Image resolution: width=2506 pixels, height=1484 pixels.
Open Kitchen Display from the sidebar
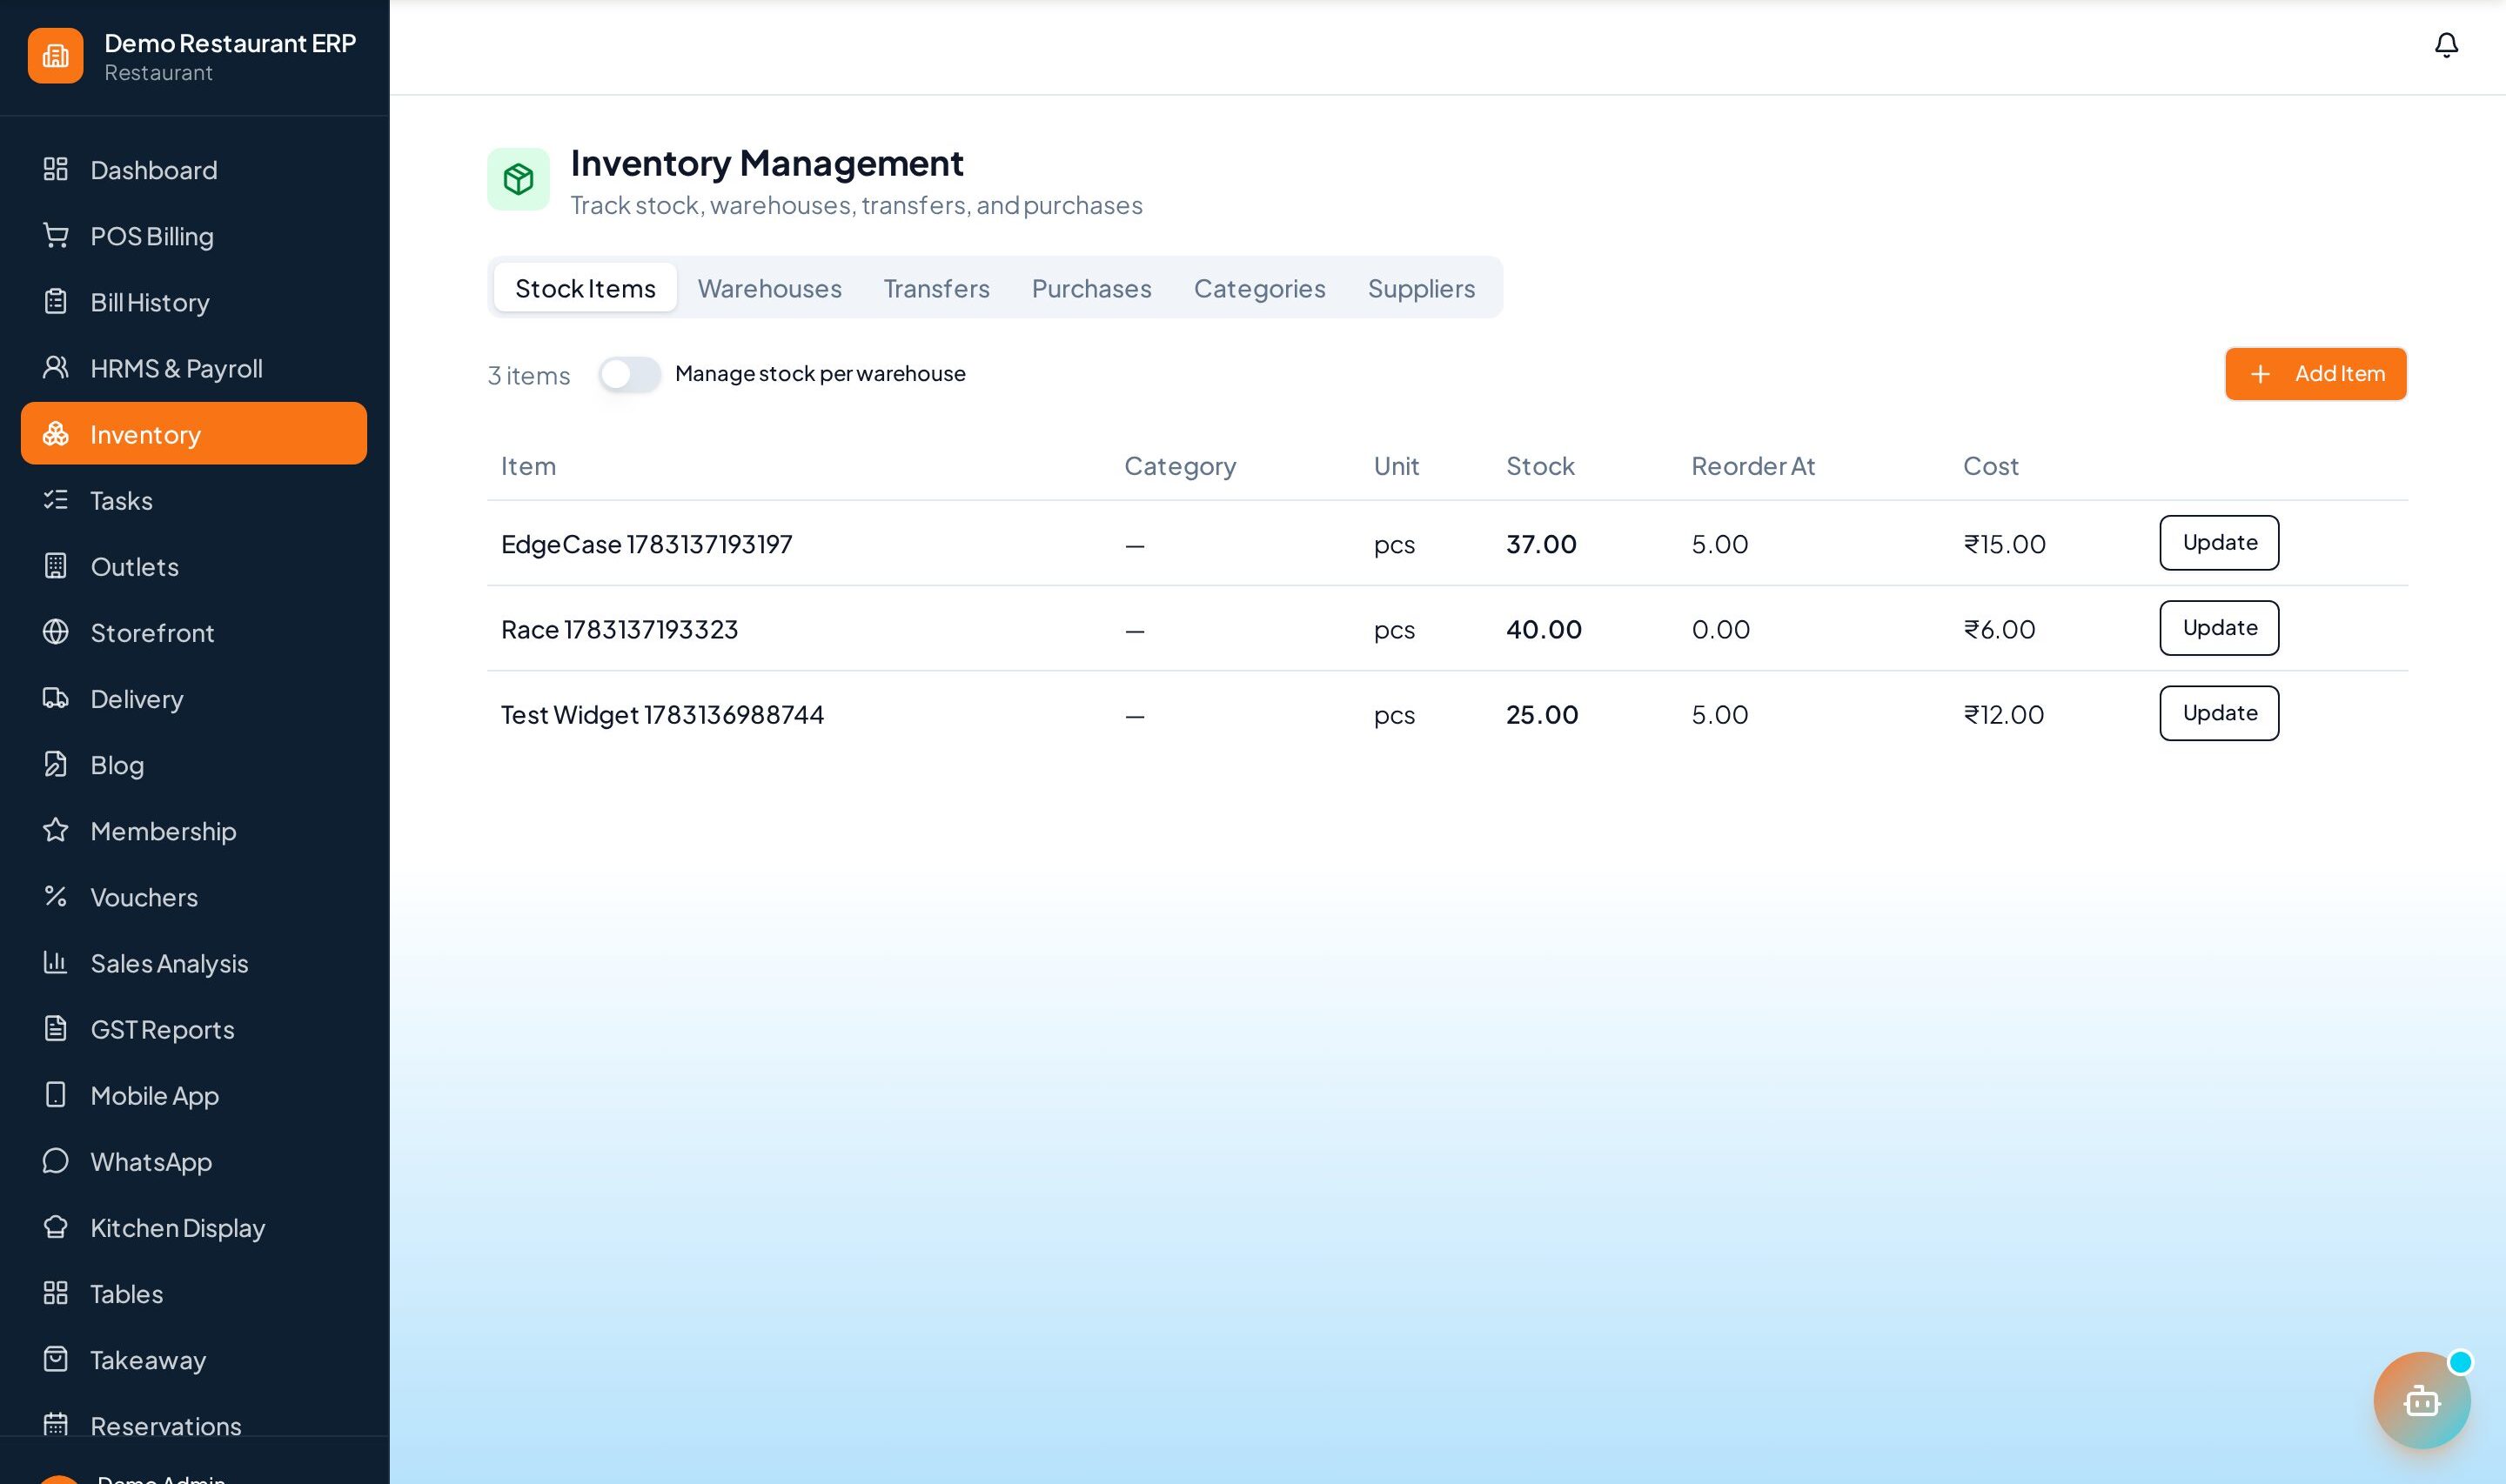pos(193,1227)
